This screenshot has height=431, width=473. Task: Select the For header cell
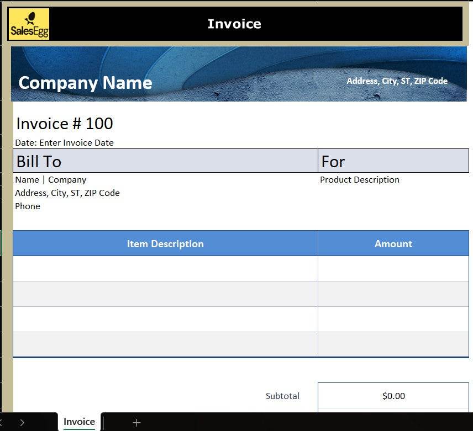393,161
